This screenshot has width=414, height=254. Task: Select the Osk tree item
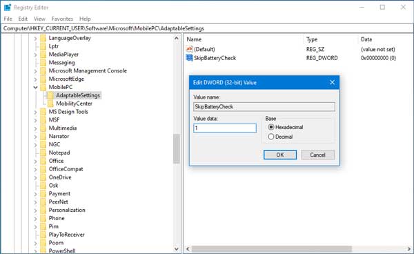point(53,186)
